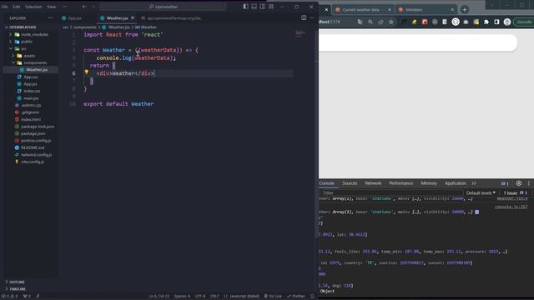
Task: Click the UTF-8 encoding indicator
Action: pos(200,297)
